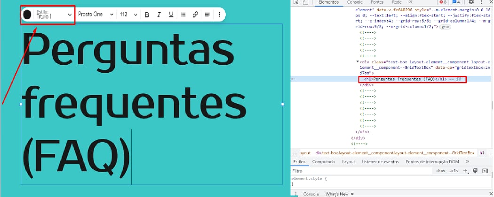This screenshot has height=197, width=494.
Task: Switch to the Console tab in DevTools
Action: (x=354, y=2)
